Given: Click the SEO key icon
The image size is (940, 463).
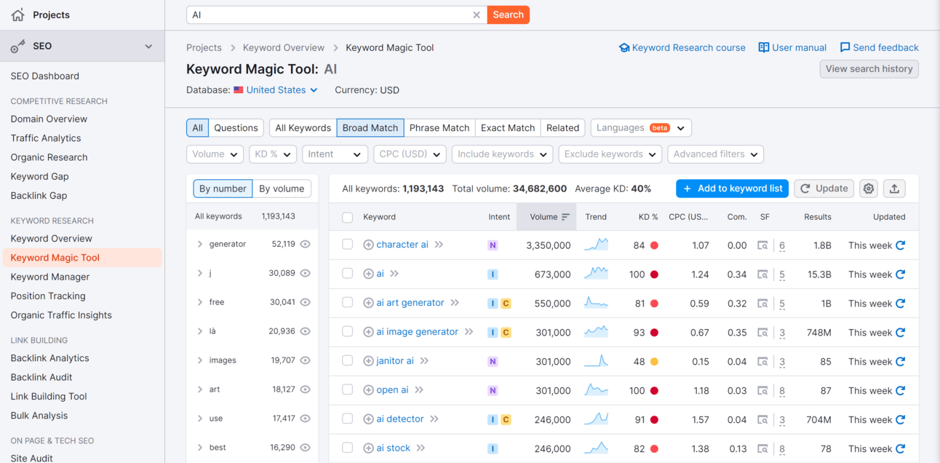Looking at the screenshot, I should pyautogui.click(x=17, y=46).
